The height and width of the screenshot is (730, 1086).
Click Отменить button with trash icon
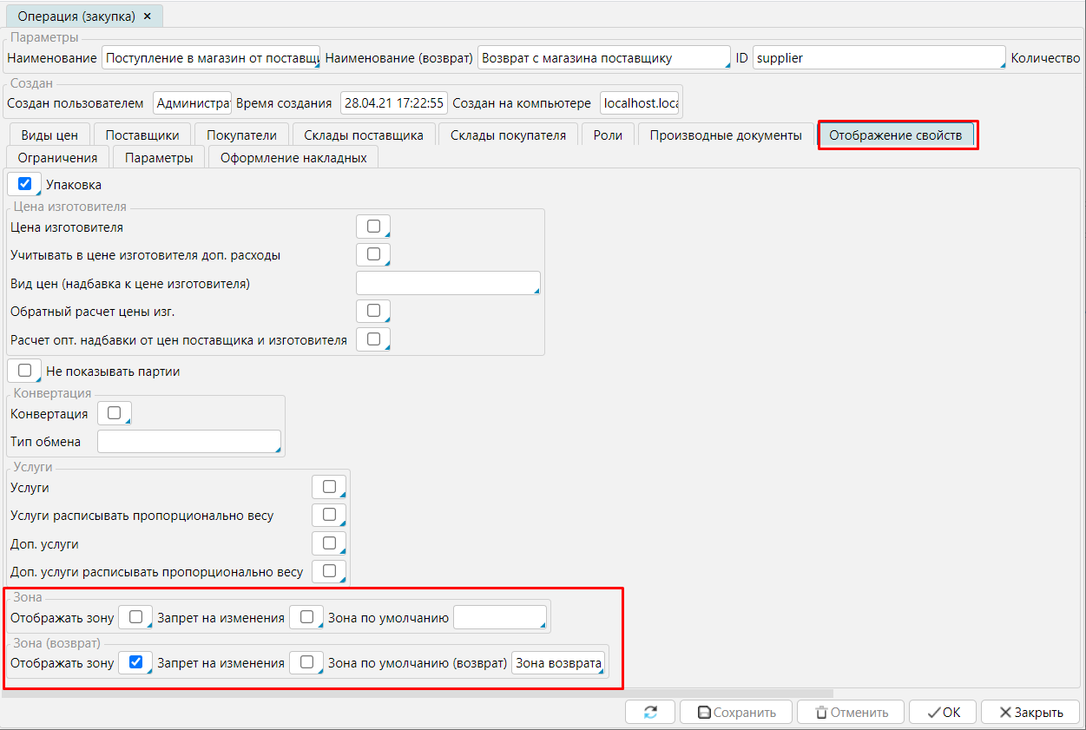click(850, 712)
